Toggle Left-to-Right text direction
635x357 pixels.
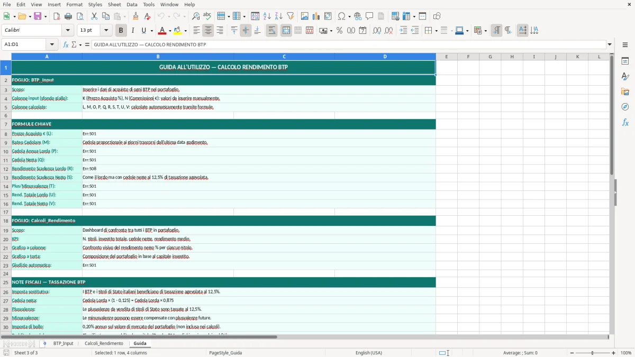click(496, 31)
